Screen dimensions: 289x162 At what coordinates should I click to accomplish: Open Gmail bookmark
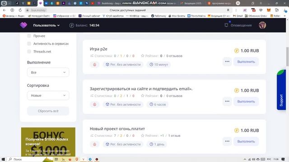pos(238,16)
